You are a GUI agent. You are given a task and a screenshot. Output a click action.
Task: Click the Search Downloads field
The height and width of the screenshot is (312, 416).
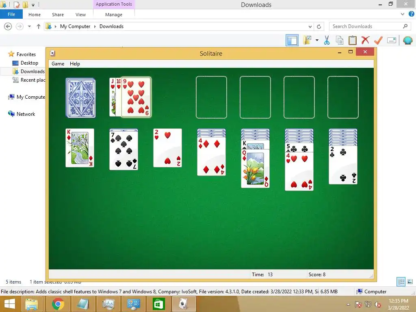tap(370, 26)
